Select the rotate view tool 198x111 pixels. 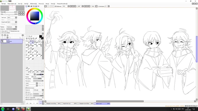pos(31,39)
